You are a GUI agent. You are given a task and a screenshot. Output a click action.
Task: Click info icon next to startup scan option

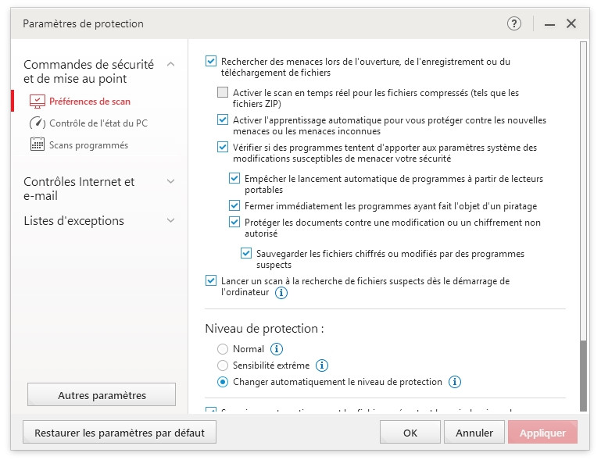[281, 293]
